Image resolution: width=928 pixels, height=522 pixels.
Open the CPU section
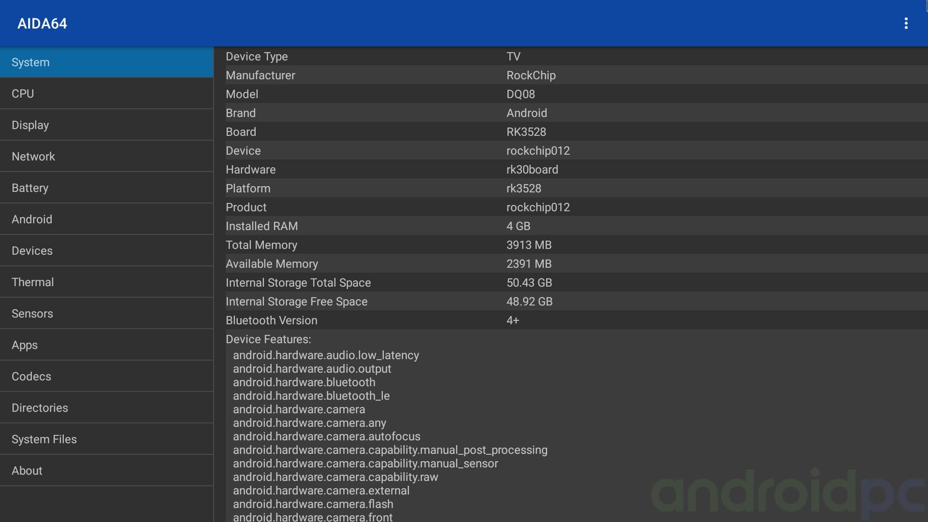pos(106,94)
